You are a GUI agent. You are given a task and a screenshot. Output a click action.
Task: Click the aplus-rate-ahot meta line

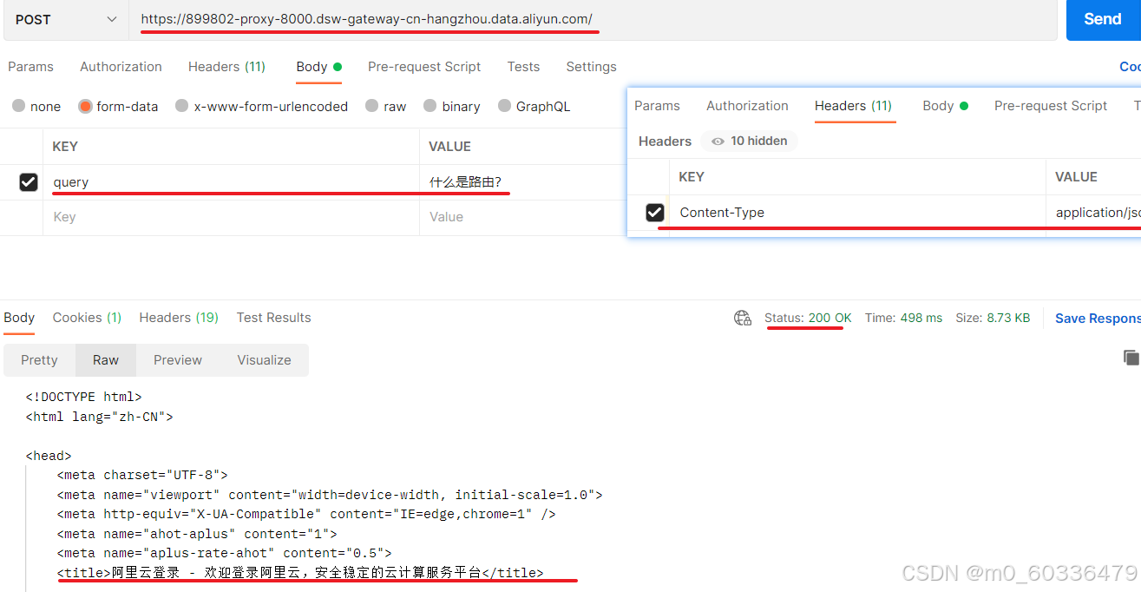(x=225, y=553)
